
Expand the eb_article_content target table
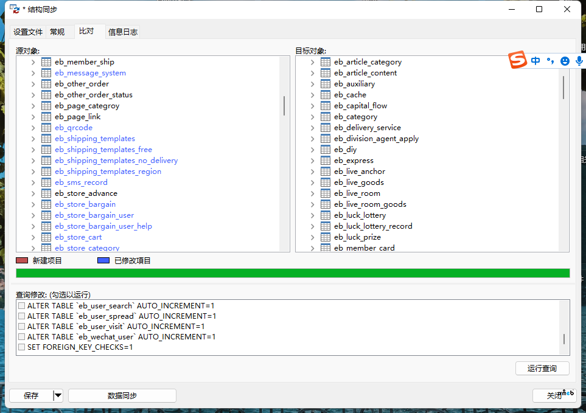pyautogui.click(x=312, y=73)
